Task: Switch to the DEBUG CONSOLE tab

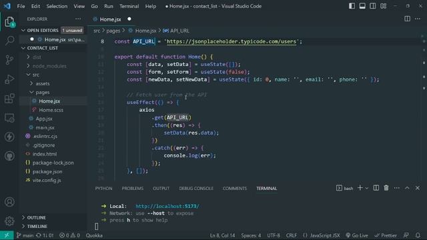Action: [x=196, y=188]
